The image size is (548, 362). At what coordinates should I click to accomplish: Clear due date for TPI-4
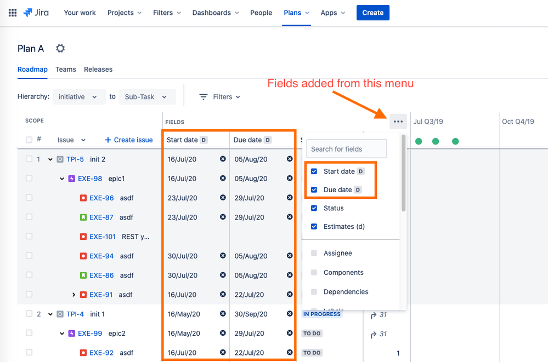[290, 313]
